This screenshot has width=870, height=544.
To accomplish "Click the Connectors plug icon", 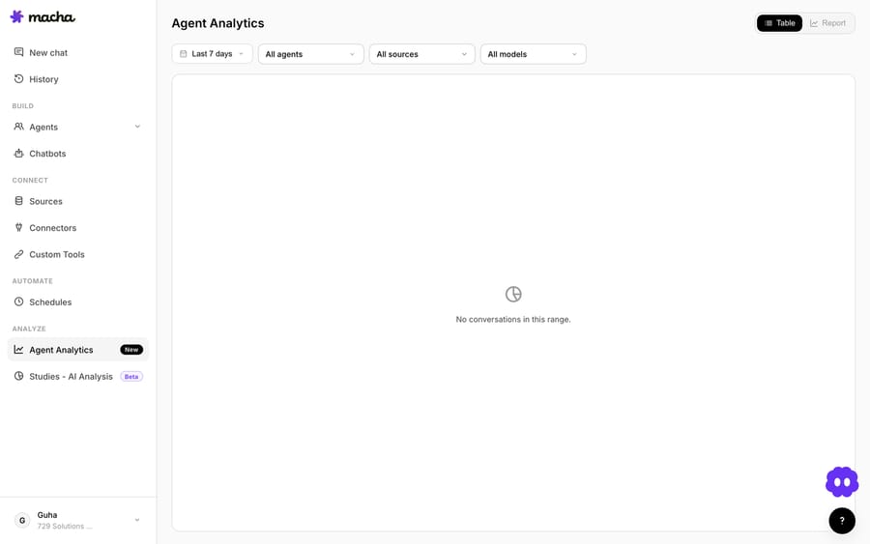I will pyautogui.click(x=19, y=227).
